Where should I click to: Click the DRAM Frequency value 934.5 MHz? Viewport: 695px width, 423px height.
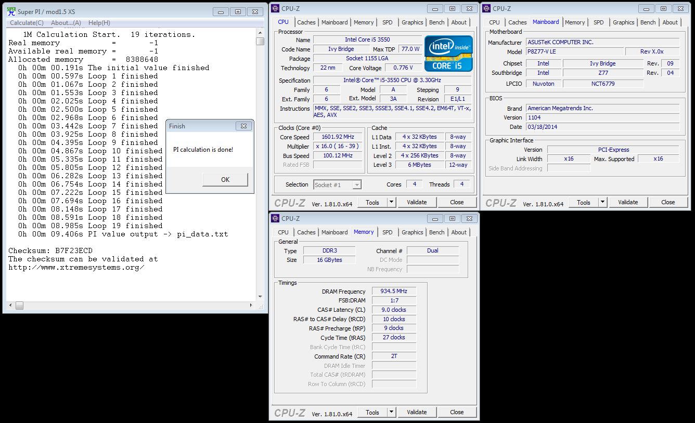pos(394,292)
